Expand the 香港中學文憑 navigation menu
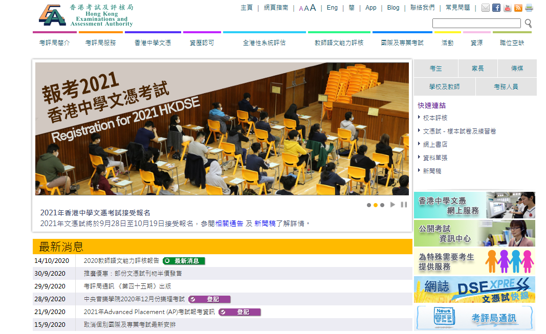546x334 pixels. pos(152,43)
